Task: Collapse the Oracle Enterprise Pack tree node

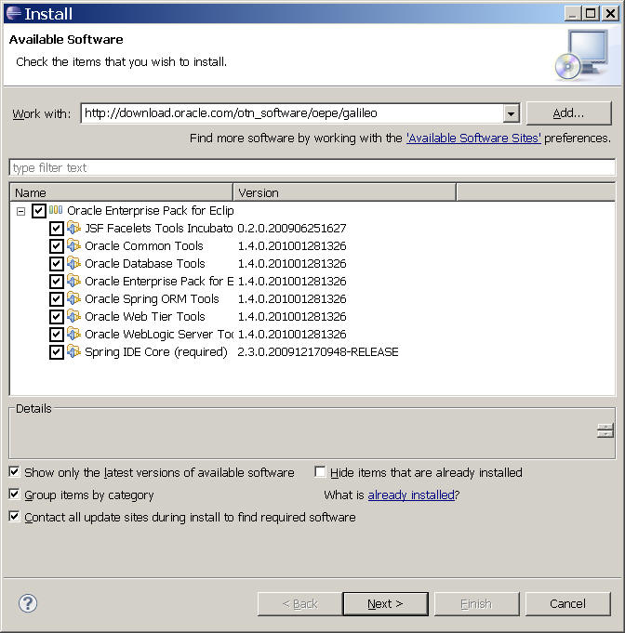Action: point(21,211)
